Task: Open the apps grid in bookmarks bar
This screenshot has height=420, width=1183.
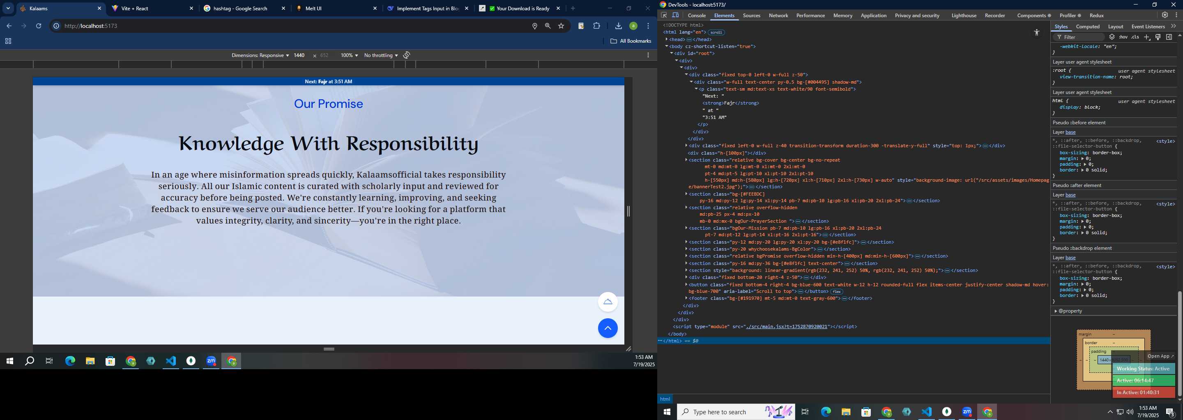Action: 8,41
